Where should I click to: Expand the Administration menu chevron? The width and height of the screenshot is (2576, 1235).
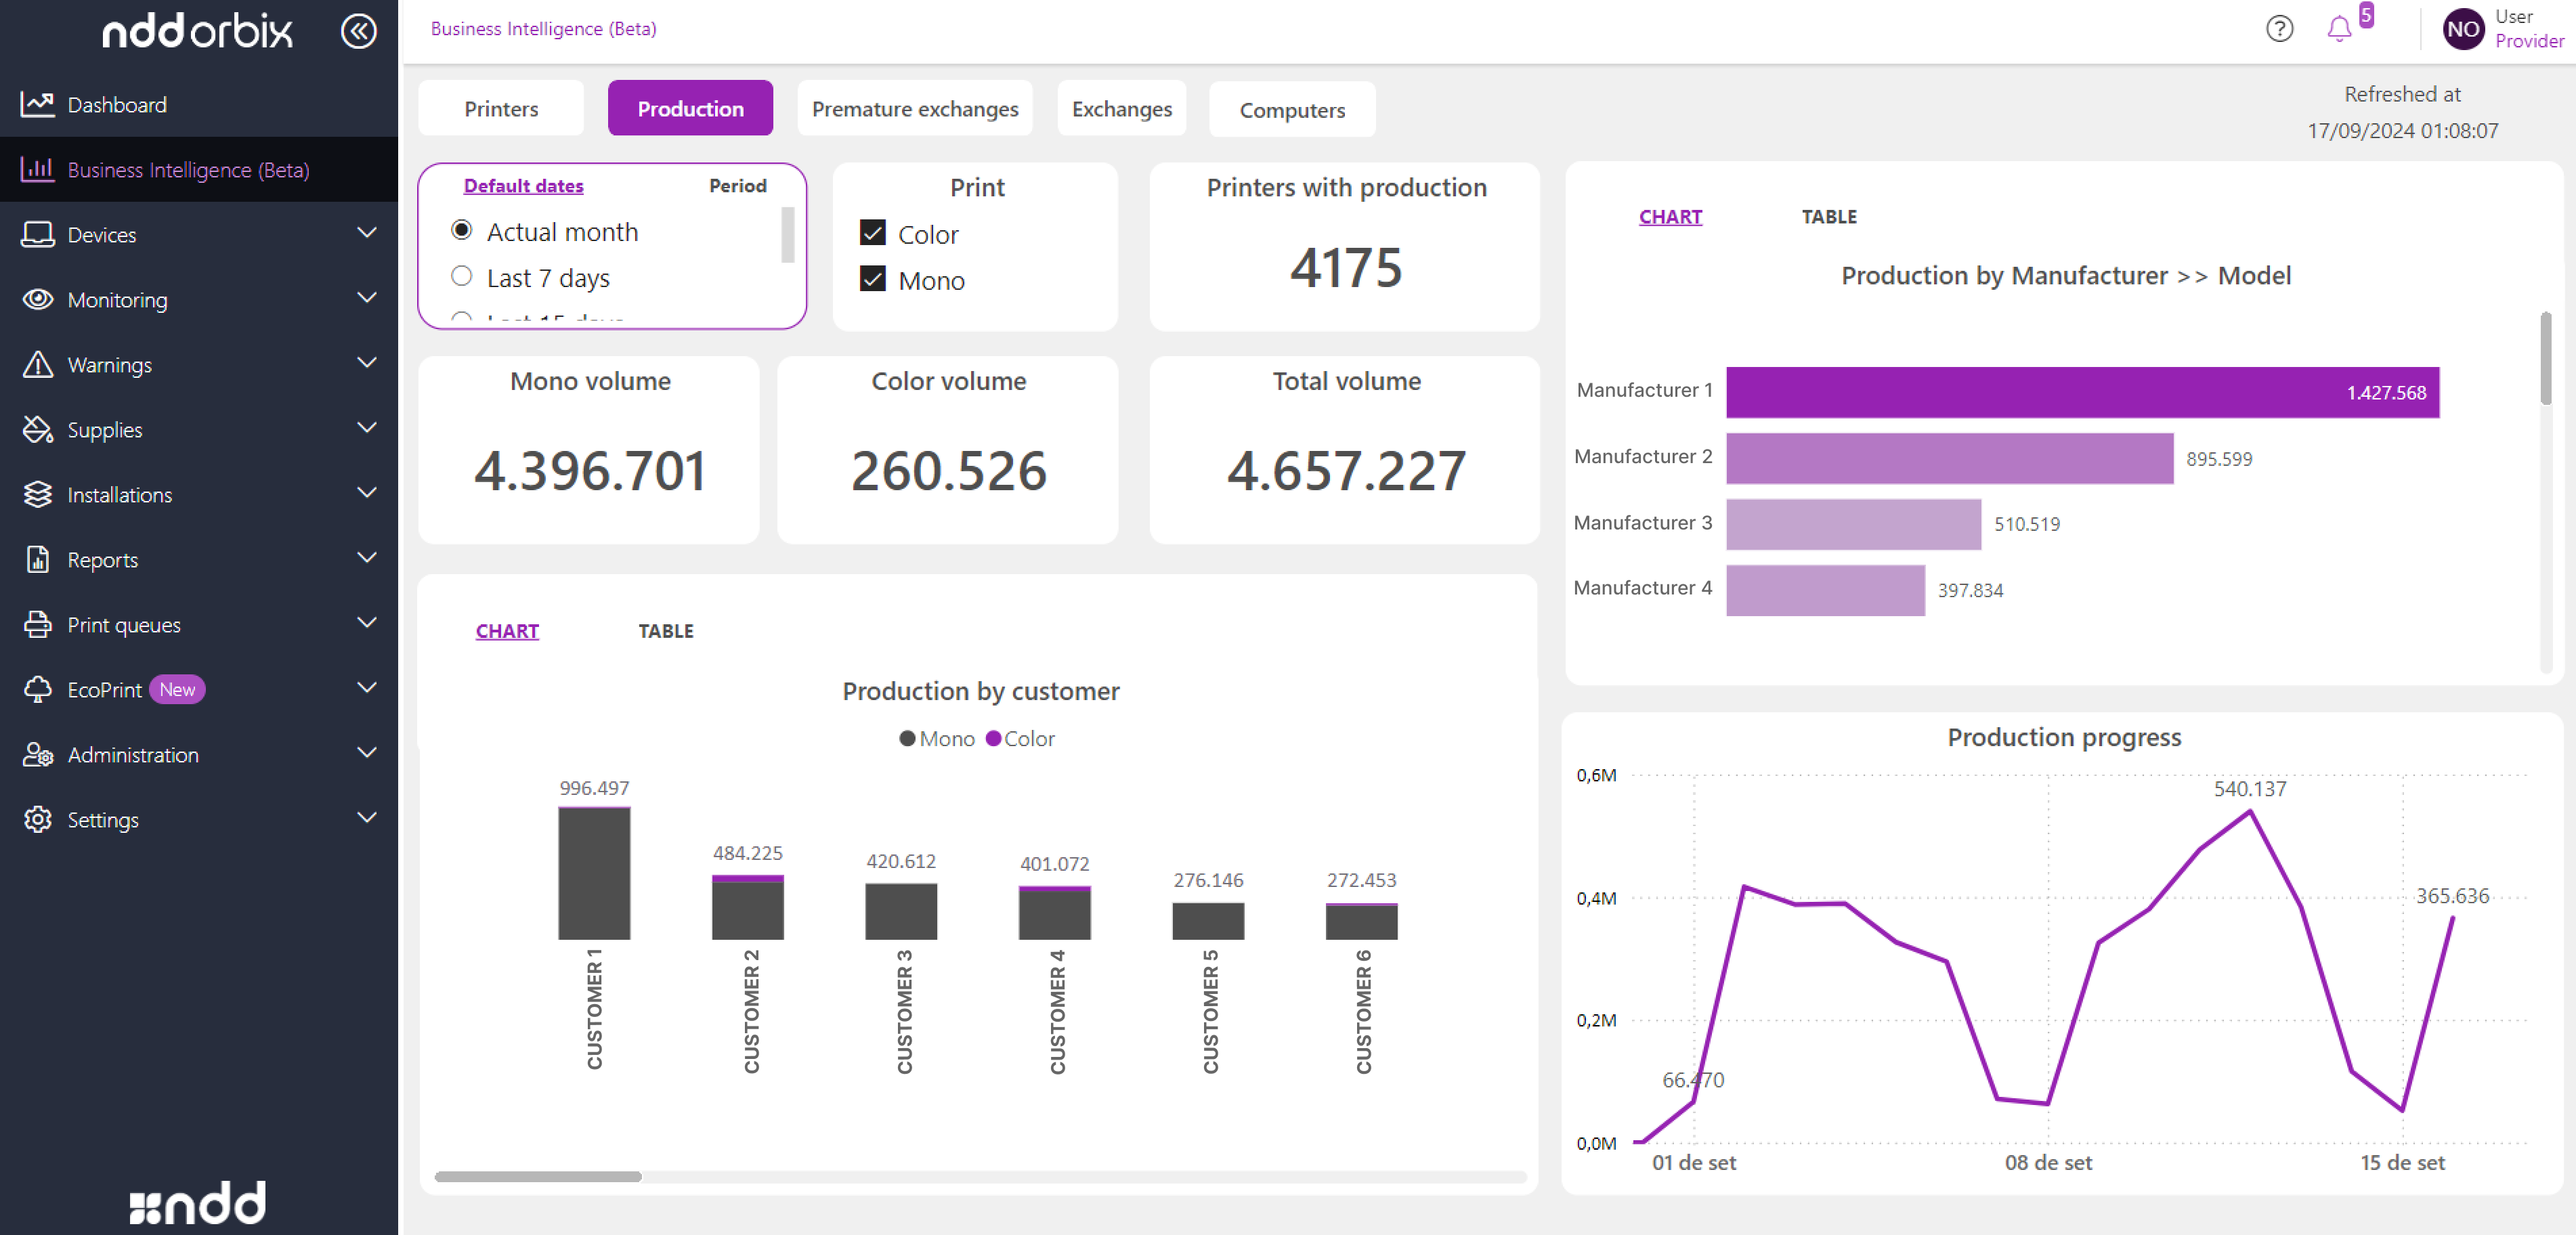pyautogui.click(x=367, y=753)
